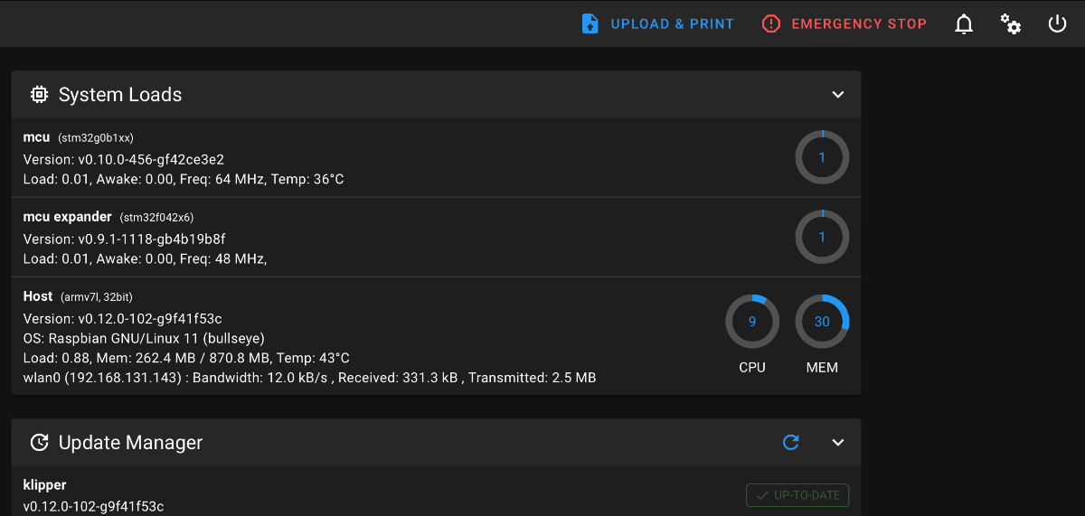1085x516 pixels.
Task: Select the mcu load gauge
Action: (x=822, y=157)
